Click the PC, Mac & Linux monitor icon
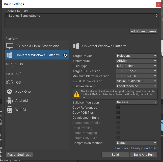Image resolution: width=163 pixels, height=162 pixels. pyautogui.click(x=9, y=46)
